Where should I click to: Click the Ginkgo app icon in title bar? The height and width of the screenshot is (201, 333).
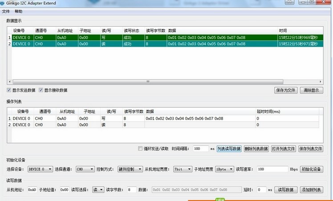(2, 3)
